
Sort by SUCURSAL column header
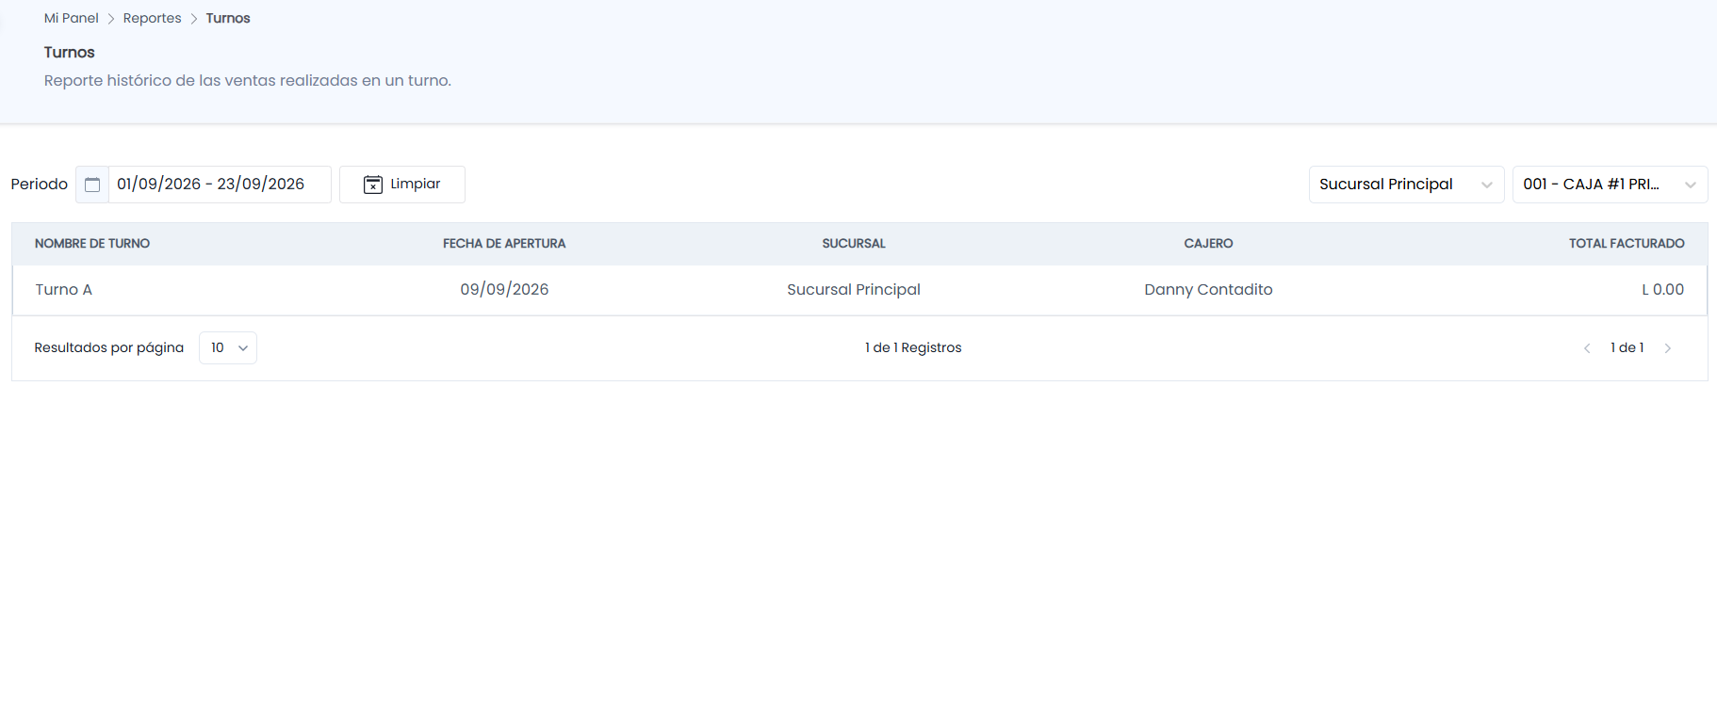click(854, 244)
